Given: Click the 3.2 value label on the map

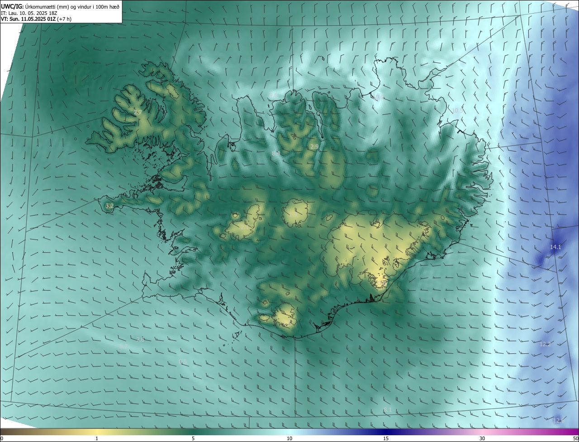Looking at the screenshot, I should pos(109,206).
